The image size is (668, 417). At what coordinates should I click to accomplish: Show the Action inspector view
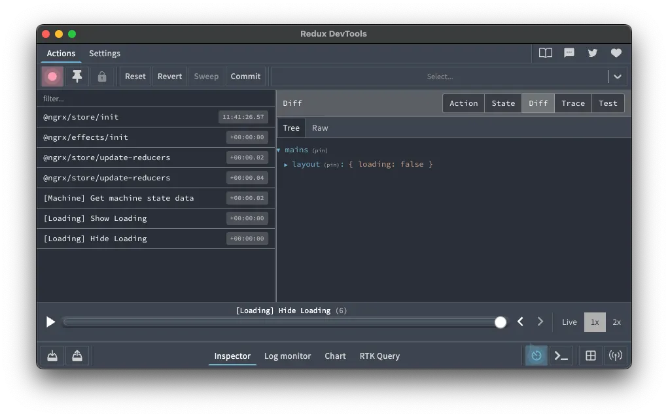pyautogui.click(x=463, y=103)
